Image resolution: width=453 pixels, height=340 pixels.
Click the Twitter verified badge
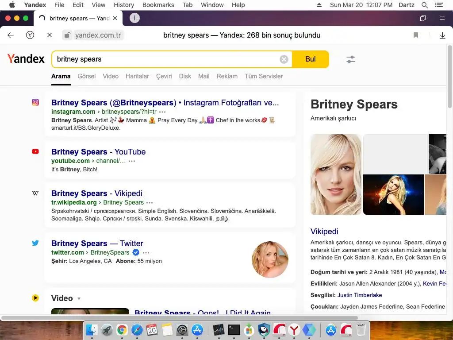[x=136, y=252]
